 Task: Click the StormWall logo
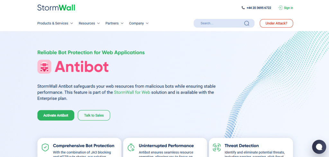pyautogui.click(x=56, y=8)
